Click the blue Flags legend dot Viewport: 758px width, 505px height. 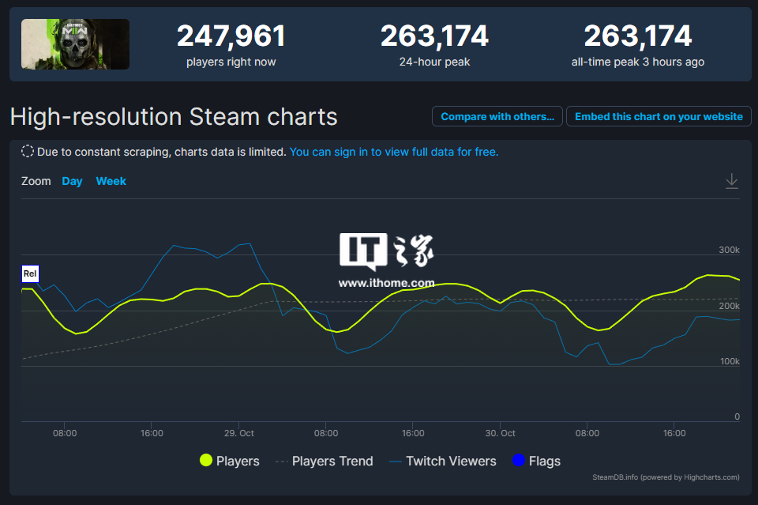518,461
